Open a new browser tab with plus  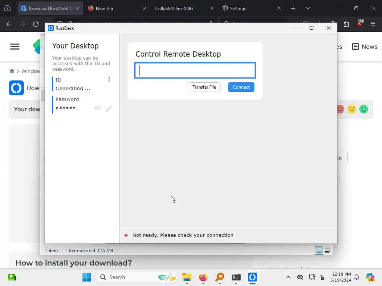pyautogui.click(x=293, y=9)
